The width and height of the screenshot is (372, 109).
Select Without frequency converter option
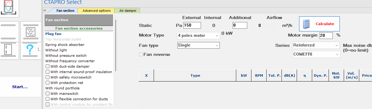click(70, 61)
